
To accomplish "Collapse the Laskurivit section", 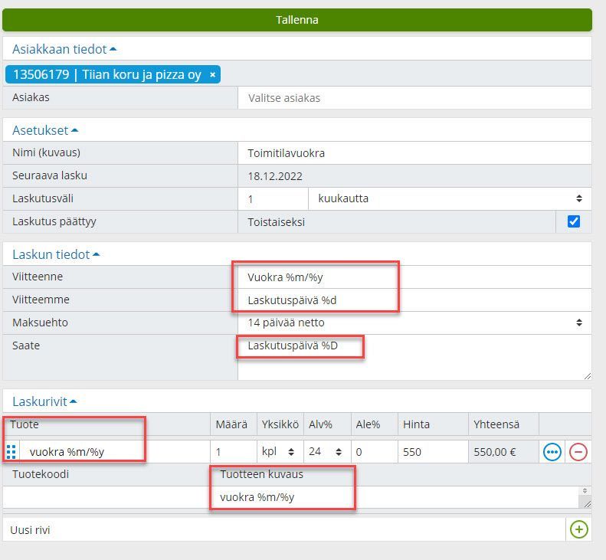I will click(44, 401).
